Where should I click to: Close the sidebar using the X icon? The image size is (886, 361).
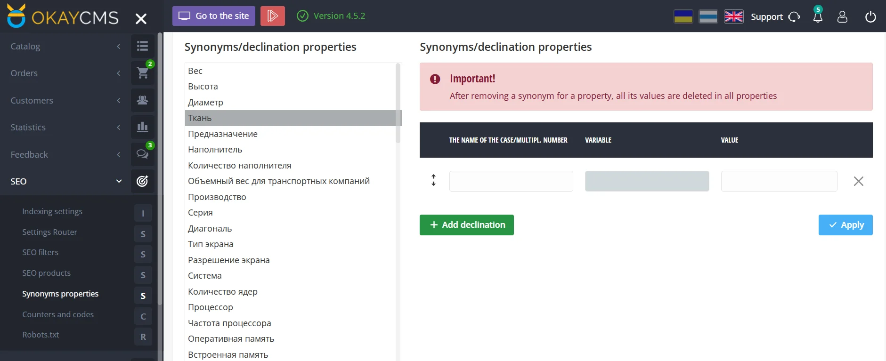coord(141,19)
